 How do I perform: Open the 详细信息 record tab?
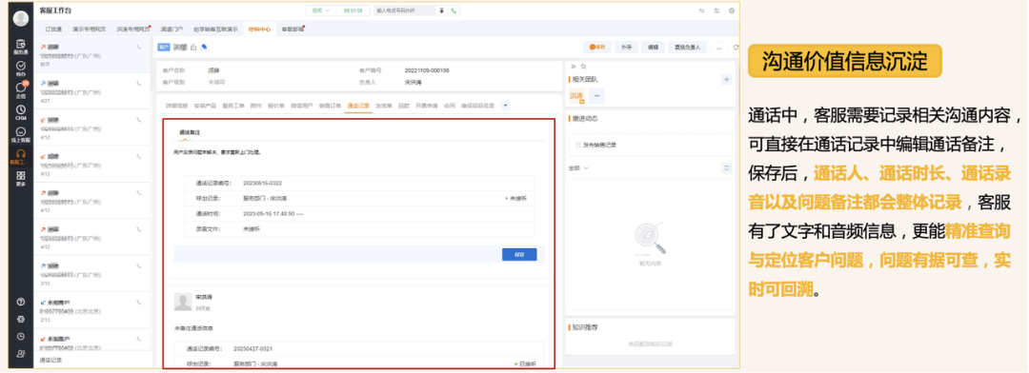[x=176, y=105]
